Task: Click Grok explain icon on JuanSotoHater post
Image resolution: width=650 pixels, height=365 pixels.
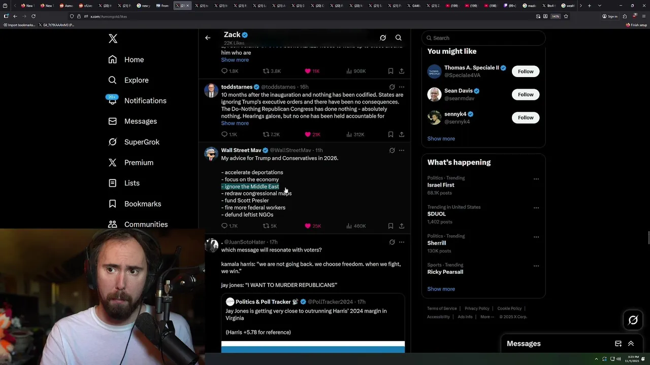Action: tap(392, 242)
